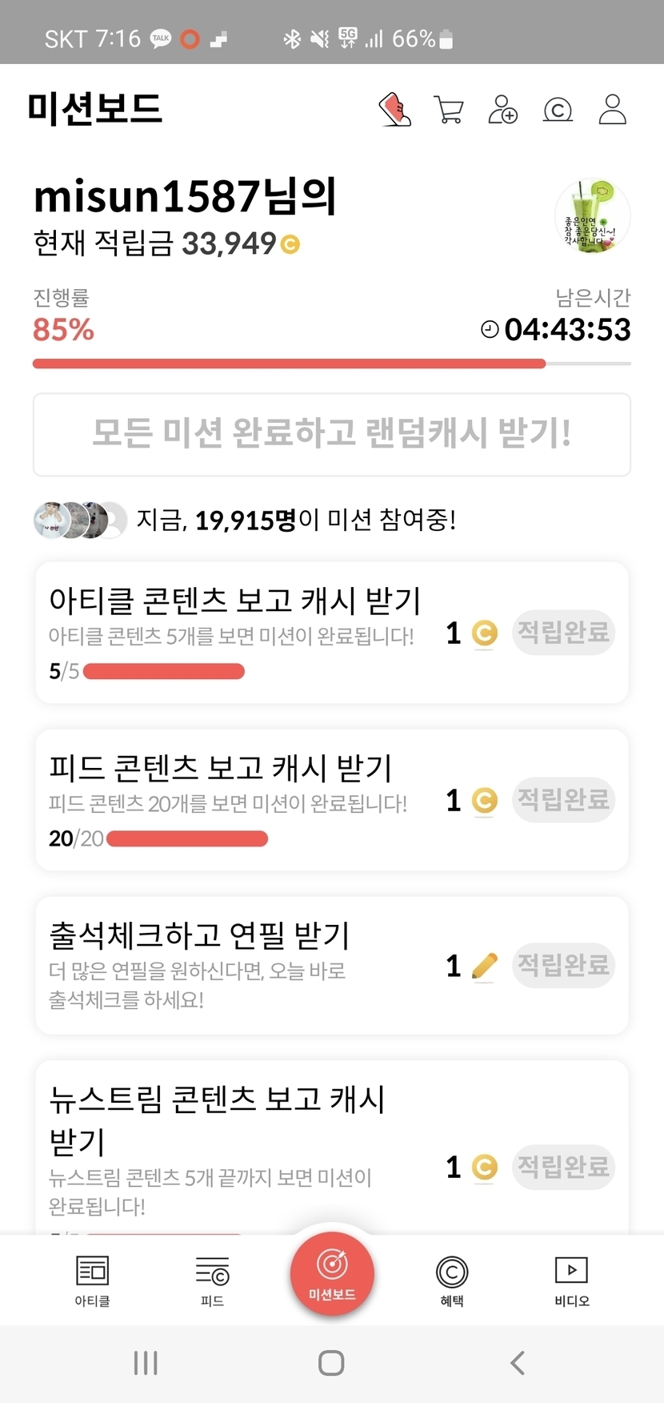This screenshot has width=664, height=1403.
Task: Tap 적립완료 on the 피드 콘텐츠 mission
Action: point(563,799)
